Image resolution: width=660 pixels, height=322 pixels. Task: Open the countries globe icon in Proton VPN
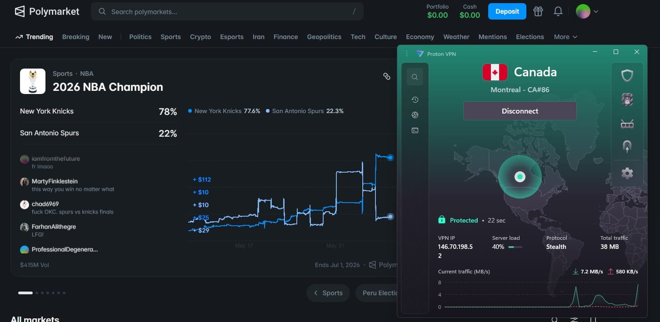[415, 115]
